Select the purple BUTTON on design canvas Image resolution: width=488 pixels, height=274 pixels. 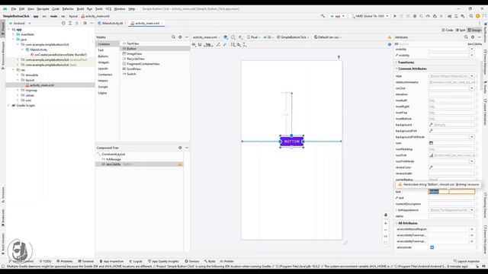[x=291, y=142]
